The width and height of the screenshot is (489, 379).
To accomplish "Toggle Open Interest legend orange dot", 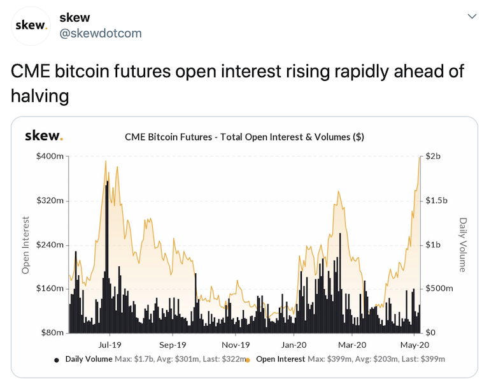I will tap(248, 361).
